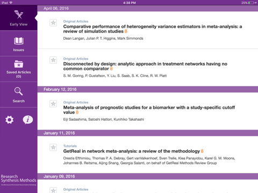Select the Tutorials category label
The image size is (258, 193).
click(x=70, y=146)
